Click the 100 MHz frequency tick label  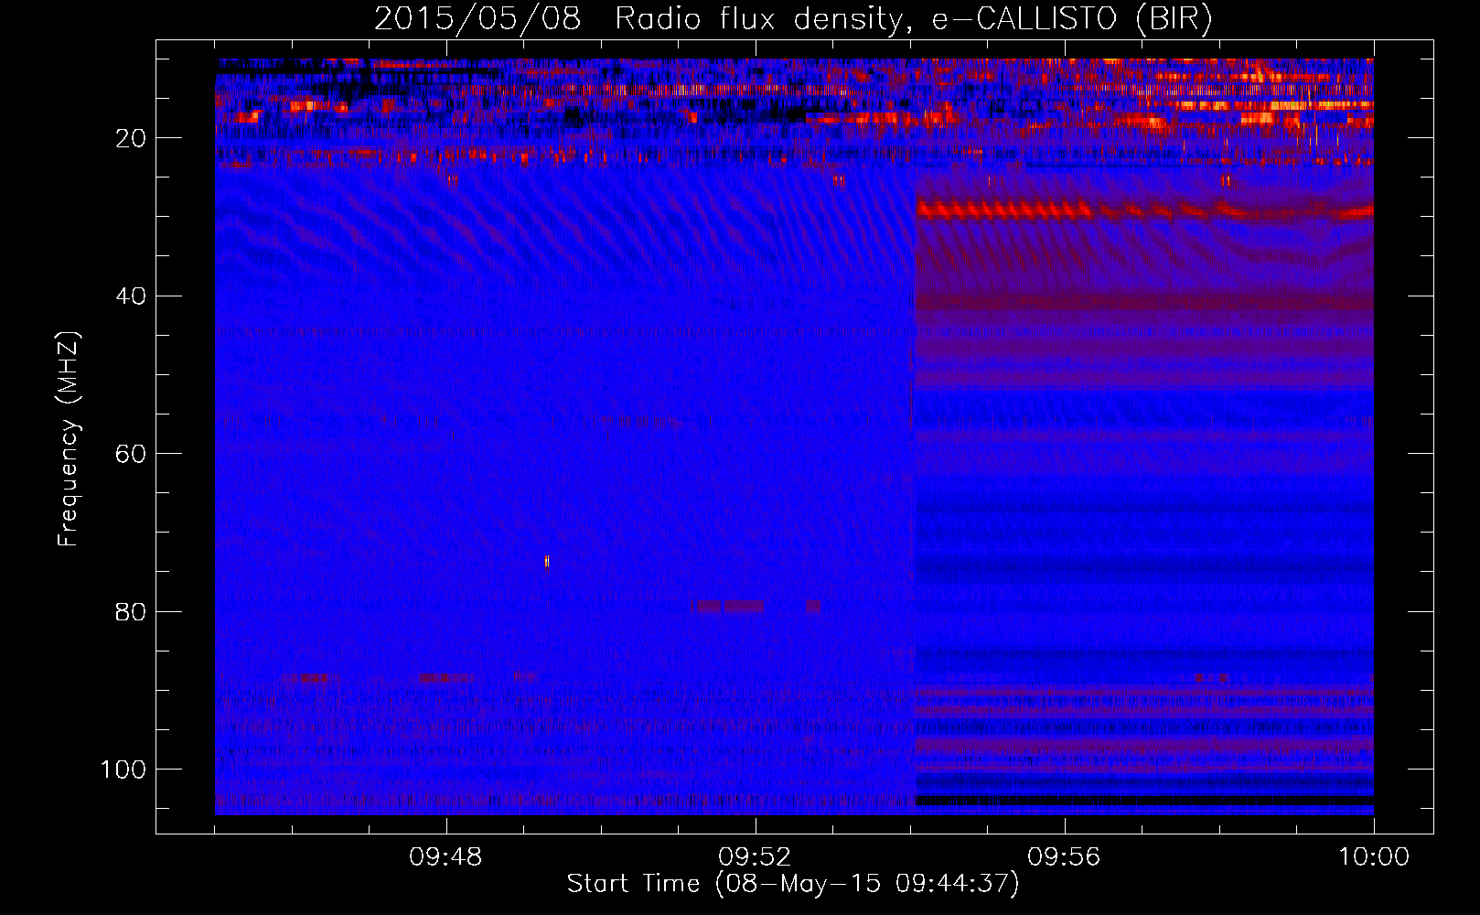123,770
